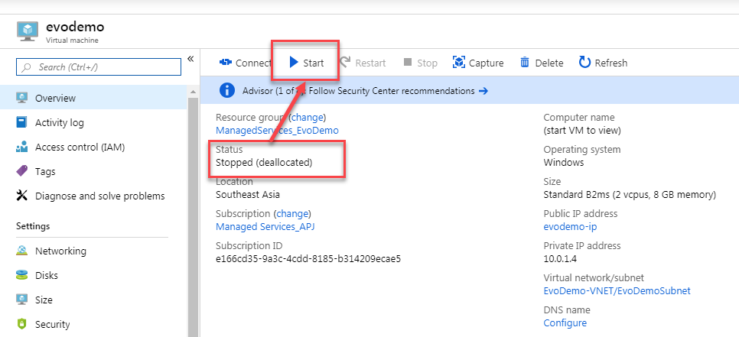Screen dimensions: 739x337
Task: Click the Stopped (deallocated) status text
Action: [x=264, y=163]
